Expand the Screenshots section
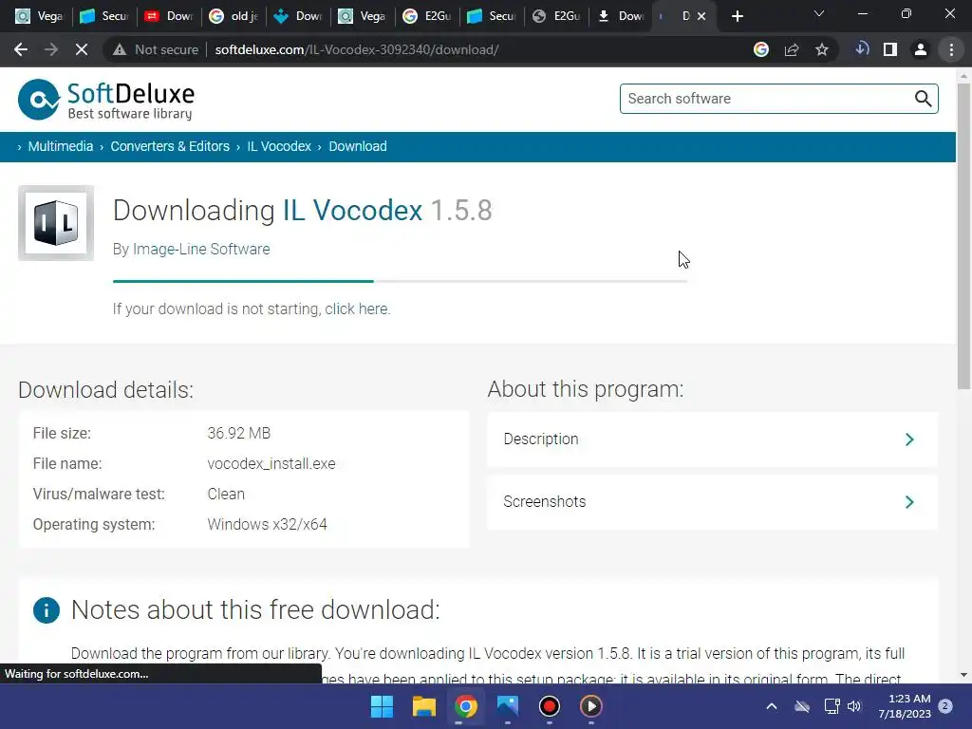Screen dimensions: 972x729 pos(712,502)
